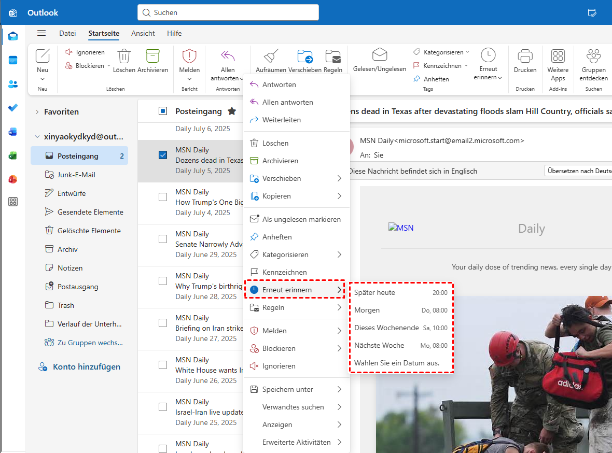Click 'Konto hinzufügen' link

pos(86,366)
